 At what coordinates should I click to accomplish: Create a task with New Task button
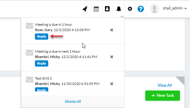pos(162,96)
